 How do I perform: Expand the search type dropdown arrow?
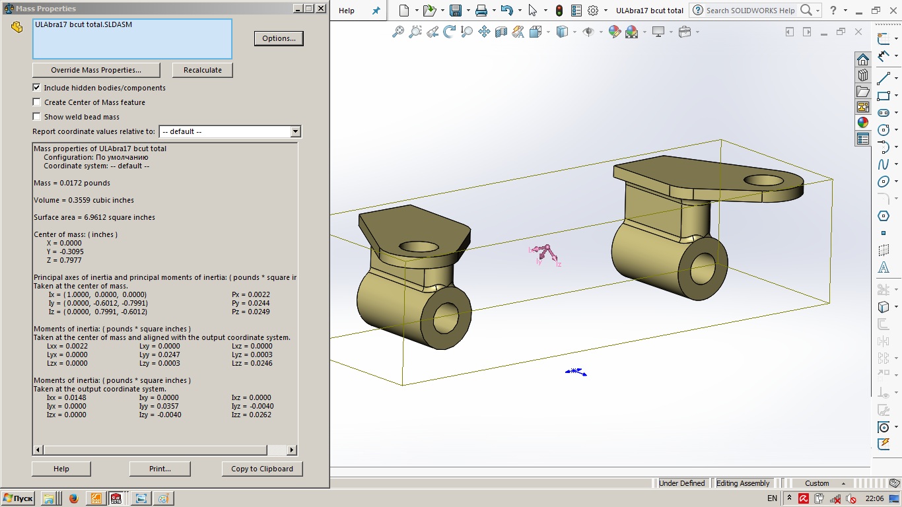[817, 11]
